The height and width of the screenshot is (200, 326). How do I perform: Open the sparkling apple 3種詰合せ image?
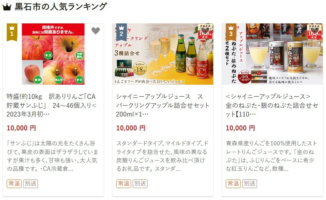pos(163,54)
